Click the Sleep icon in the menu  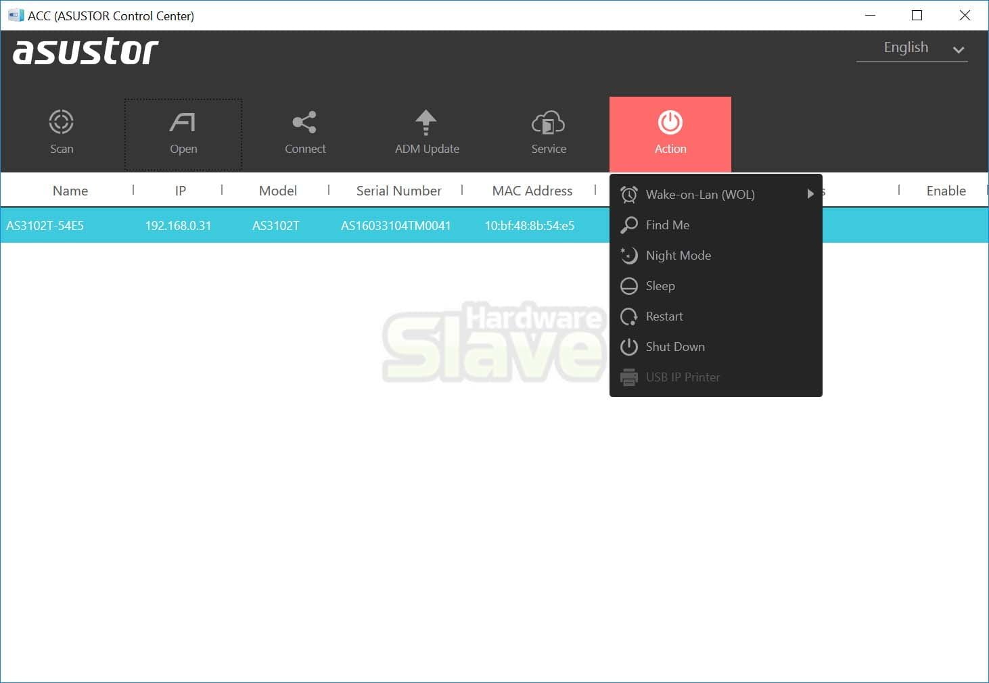[629, 286]
